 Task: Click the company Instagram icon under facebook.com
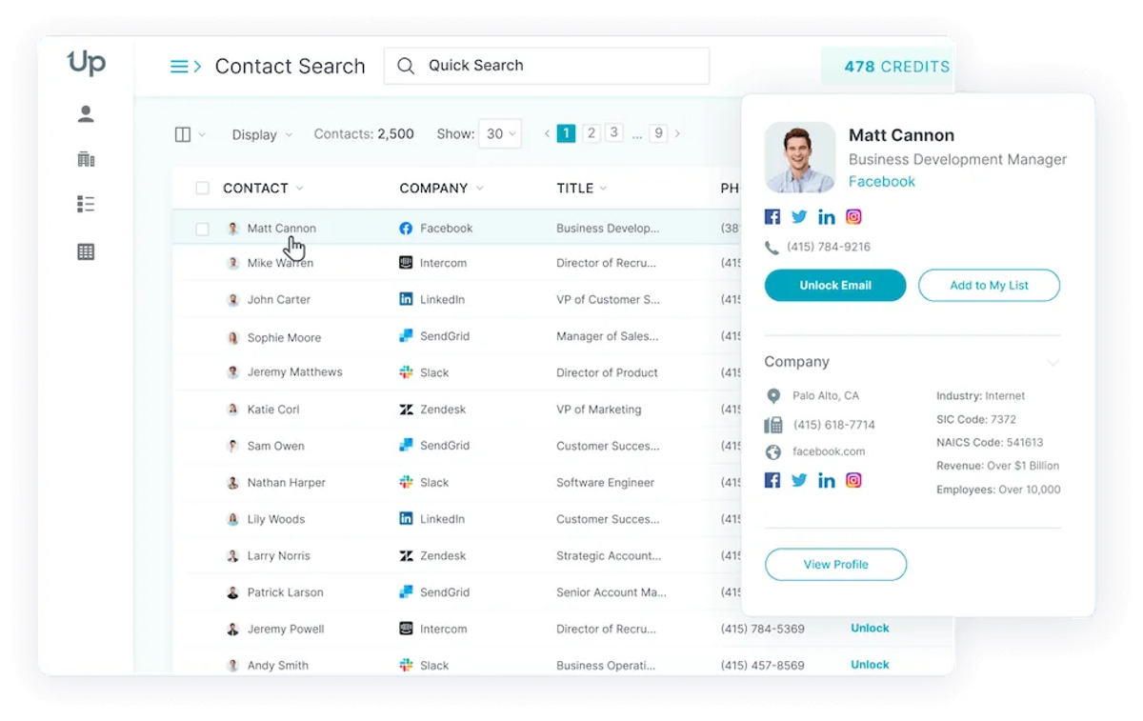853,480
